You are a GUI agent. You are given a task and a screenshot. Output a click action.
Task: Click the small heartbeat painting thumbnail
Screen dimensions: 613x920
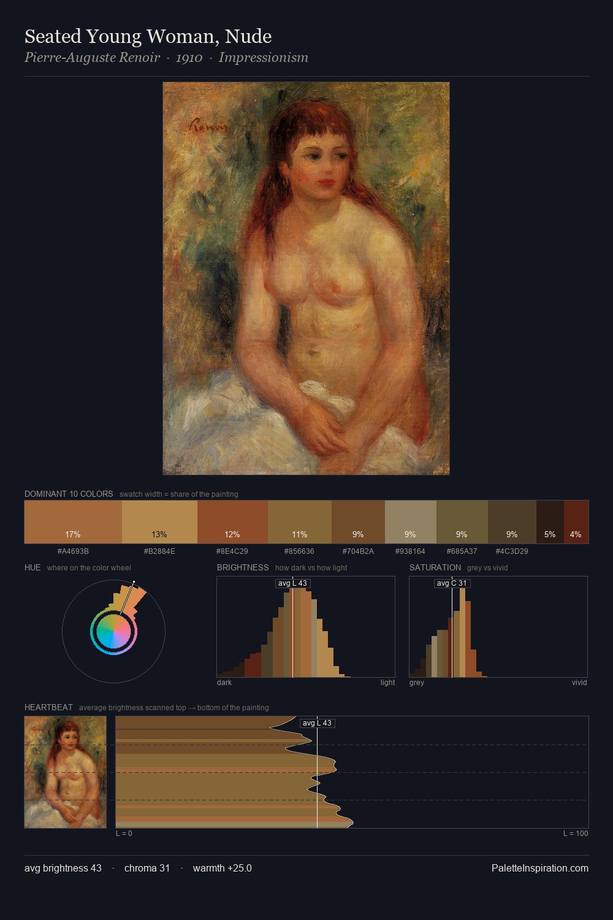(x=66, y=772)
